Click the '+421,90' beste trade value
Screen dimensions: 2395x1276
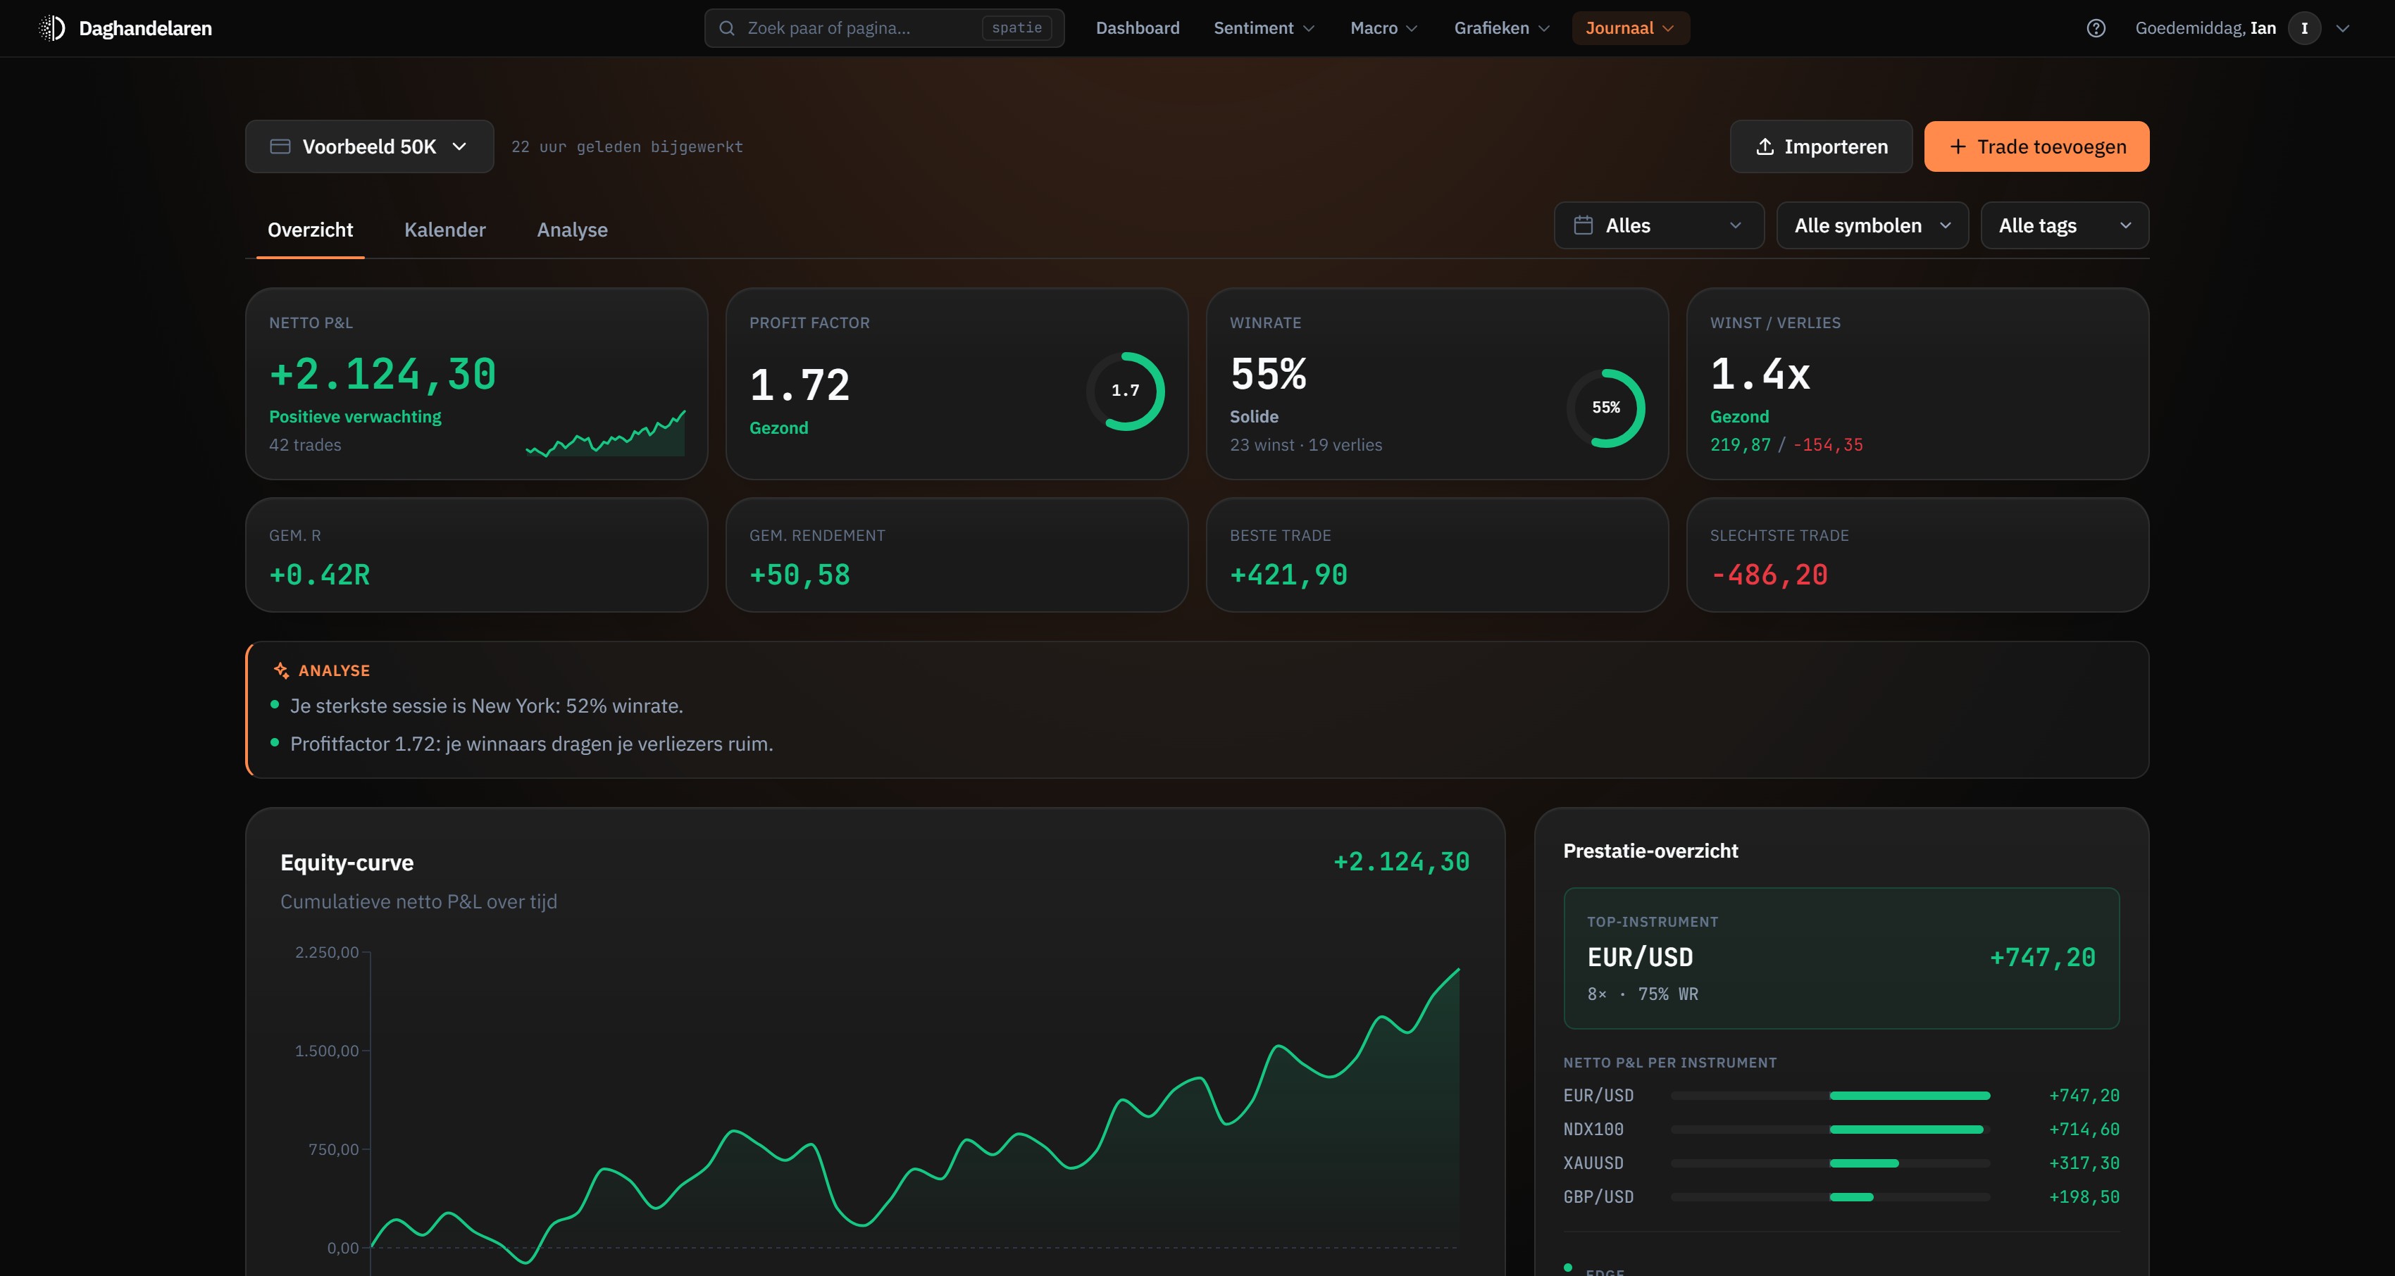[1288, 575]
